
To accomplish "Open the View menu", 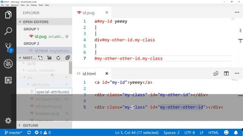I will 22,5.
